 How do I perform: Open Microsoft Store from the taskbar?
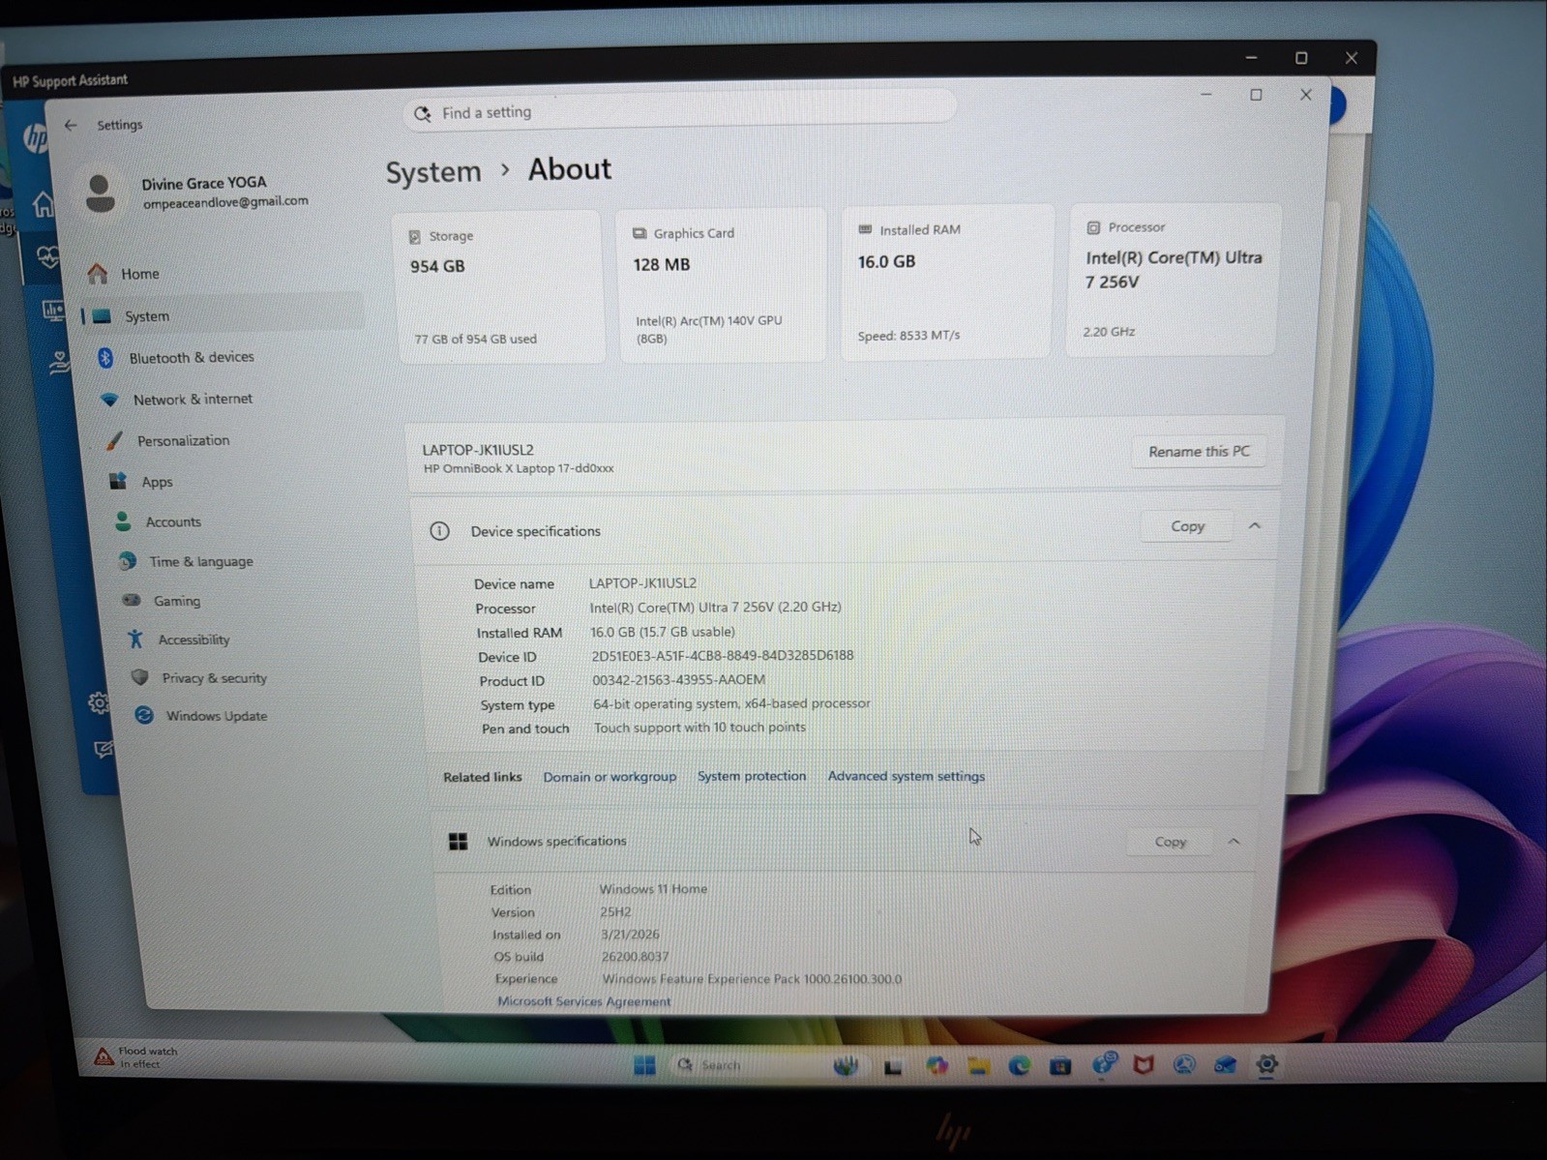coord(1060,1066)
